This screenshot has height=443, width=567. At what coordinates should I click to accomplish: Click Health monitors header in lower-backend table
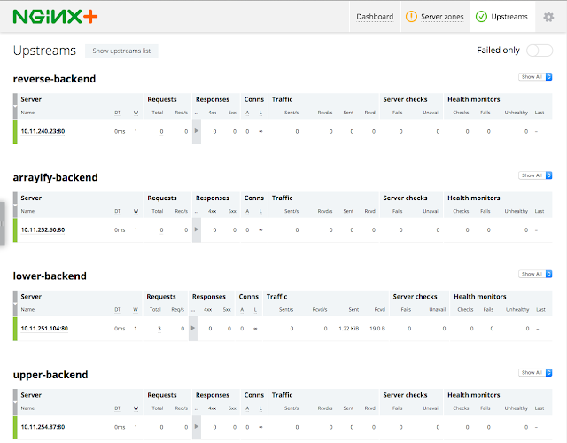[x=480, y=297]
